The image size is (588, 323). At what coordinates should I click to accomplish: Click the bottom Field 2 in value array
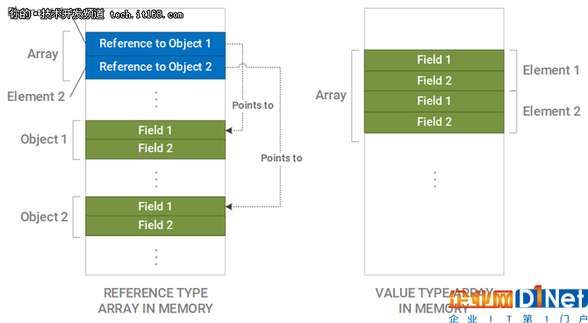click(x=434, y=122)
